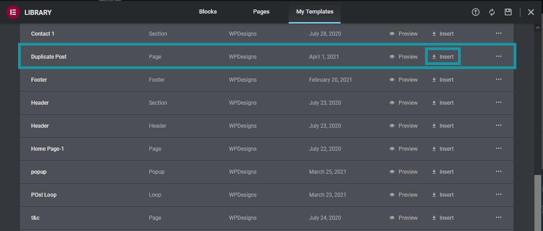Insert the Footer template
This screenshot has width=543, height=231.
(443, 80)
